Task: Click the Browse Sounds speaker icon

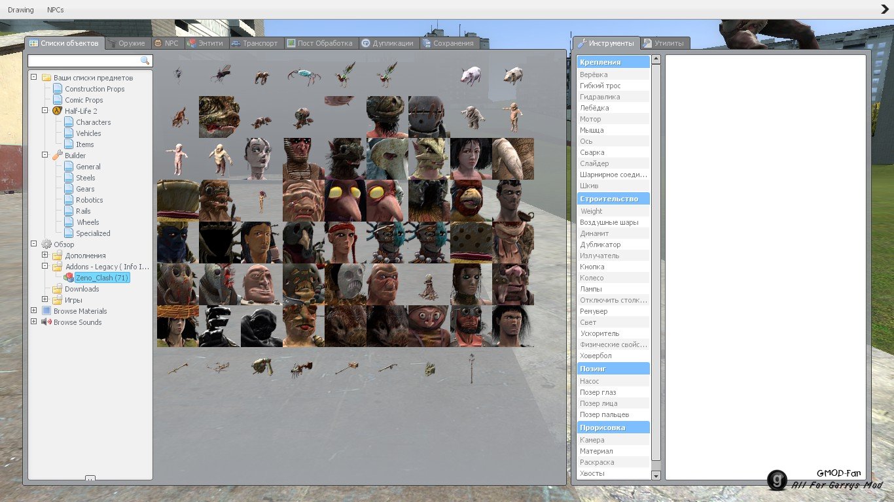Action: 46,322
